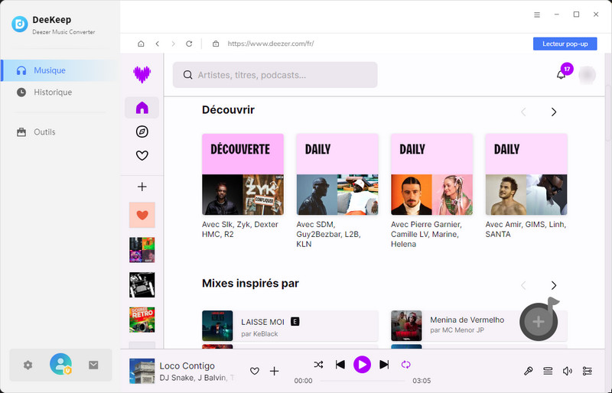
Task: Open Deezer favorites heart icon
Action: pyautogui.click(x=142, y=155)
